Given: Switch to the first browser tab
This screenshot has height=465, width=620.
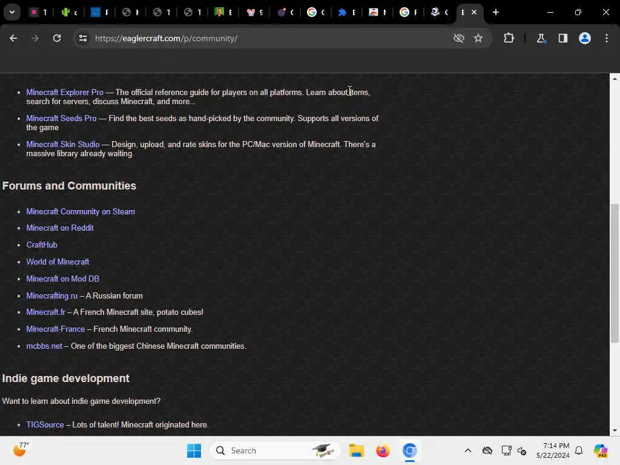Looking at the screenshot, I should [x=39, y=12].
